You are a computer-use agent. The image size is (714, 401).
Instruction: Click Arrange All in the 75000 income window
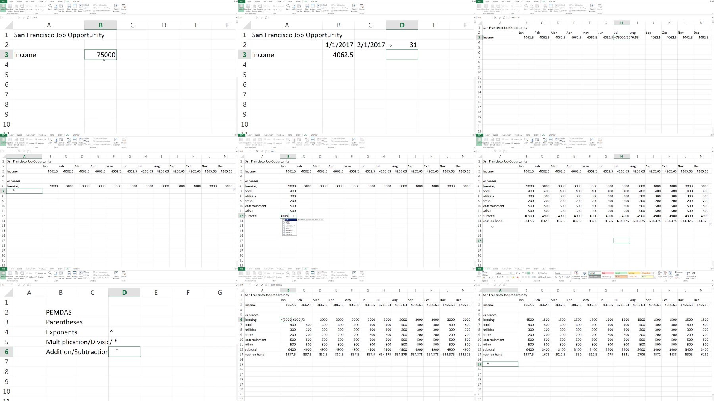pyautogui.click(x=75, y=8)
